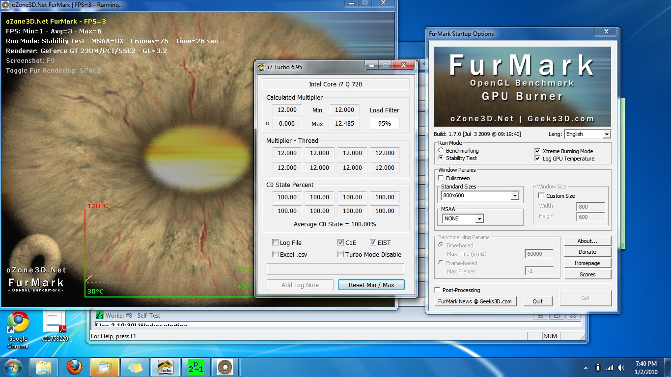Viewport: 671px width, 377px height.
Task: Click the Donate button
Action: [587, 252]
